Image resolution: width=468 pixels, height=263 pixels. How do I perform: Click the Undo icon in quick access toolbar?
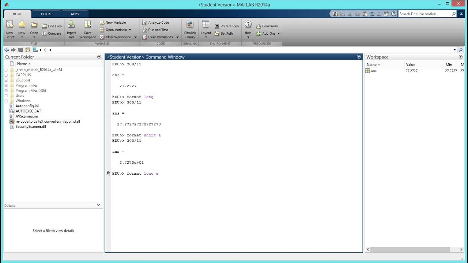[x=372, y=14]
